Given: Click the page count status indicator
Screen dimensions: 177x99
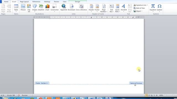Looking at the screenshot, I should pos(2,95).
